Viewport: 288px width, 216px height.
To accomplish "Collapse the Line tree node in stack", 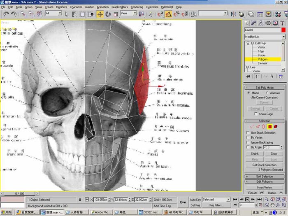I will [x=247, y=67].
